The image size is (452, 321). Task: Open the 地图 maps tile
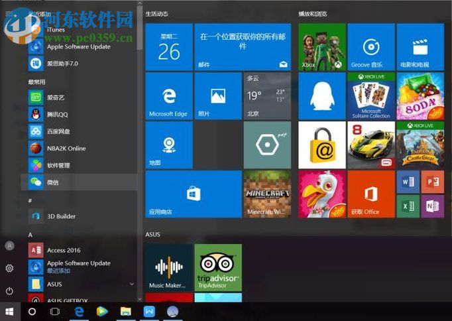click(169, 145)
